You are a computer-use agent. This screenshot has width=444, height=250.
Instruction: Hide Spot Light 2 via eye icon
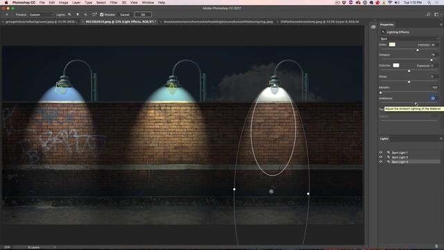pos(381,157)
